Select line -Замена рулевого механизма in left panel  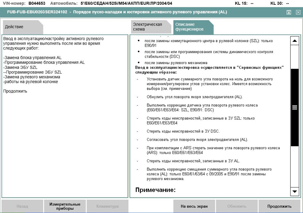(x=32, y=77)
